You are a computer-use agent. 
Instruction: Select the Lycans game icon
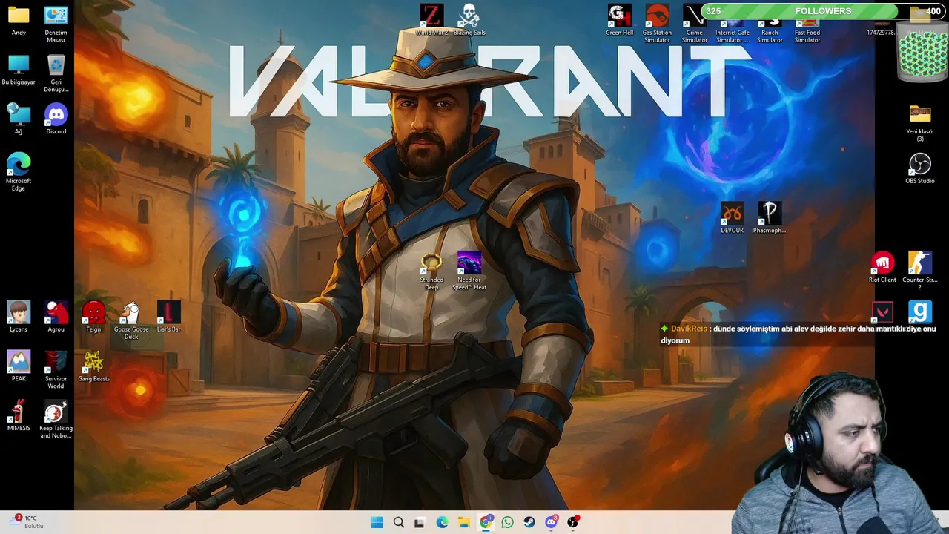[x=19, y=317]
